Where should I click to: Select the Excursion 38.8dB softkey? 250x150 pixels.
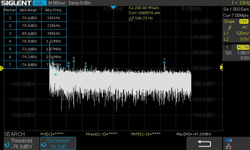click(x=58, y=143)
